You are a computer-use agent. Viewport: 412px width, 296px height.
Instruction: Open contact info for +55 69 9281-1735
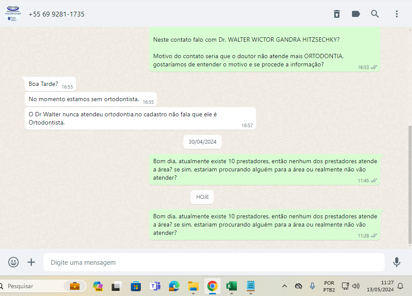point(56,14)
